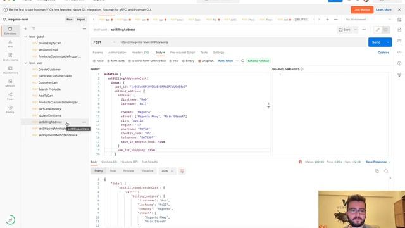
Task: Open request more actions menu beside Save
Action: pos(364,30)
